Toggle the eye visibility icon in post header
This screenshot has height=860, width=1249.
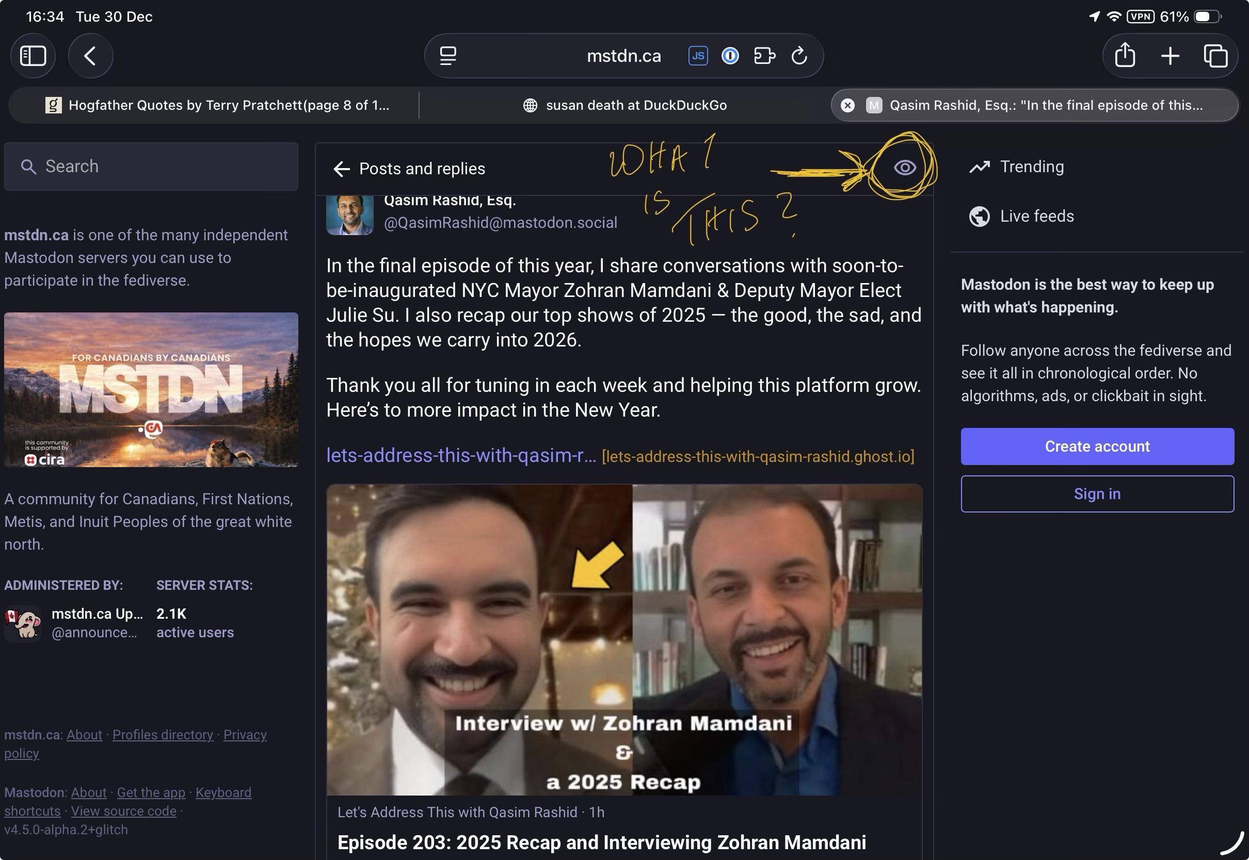click(904, 168)
